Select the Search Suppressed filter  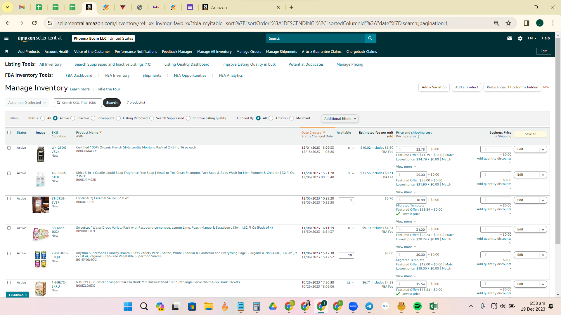[x=152, y=118]
